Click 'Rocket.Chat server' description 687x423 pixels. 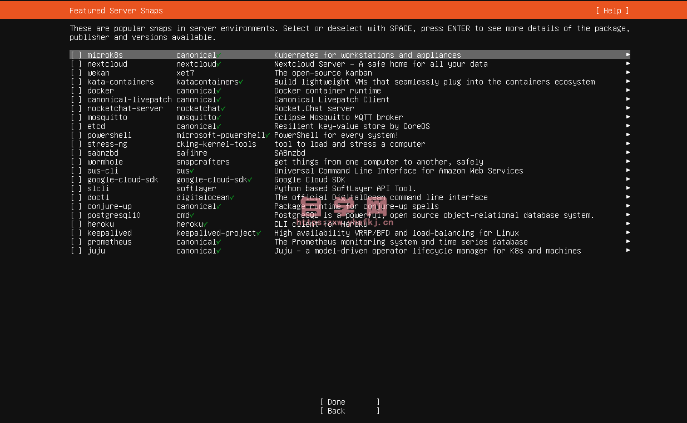[314, 108]
